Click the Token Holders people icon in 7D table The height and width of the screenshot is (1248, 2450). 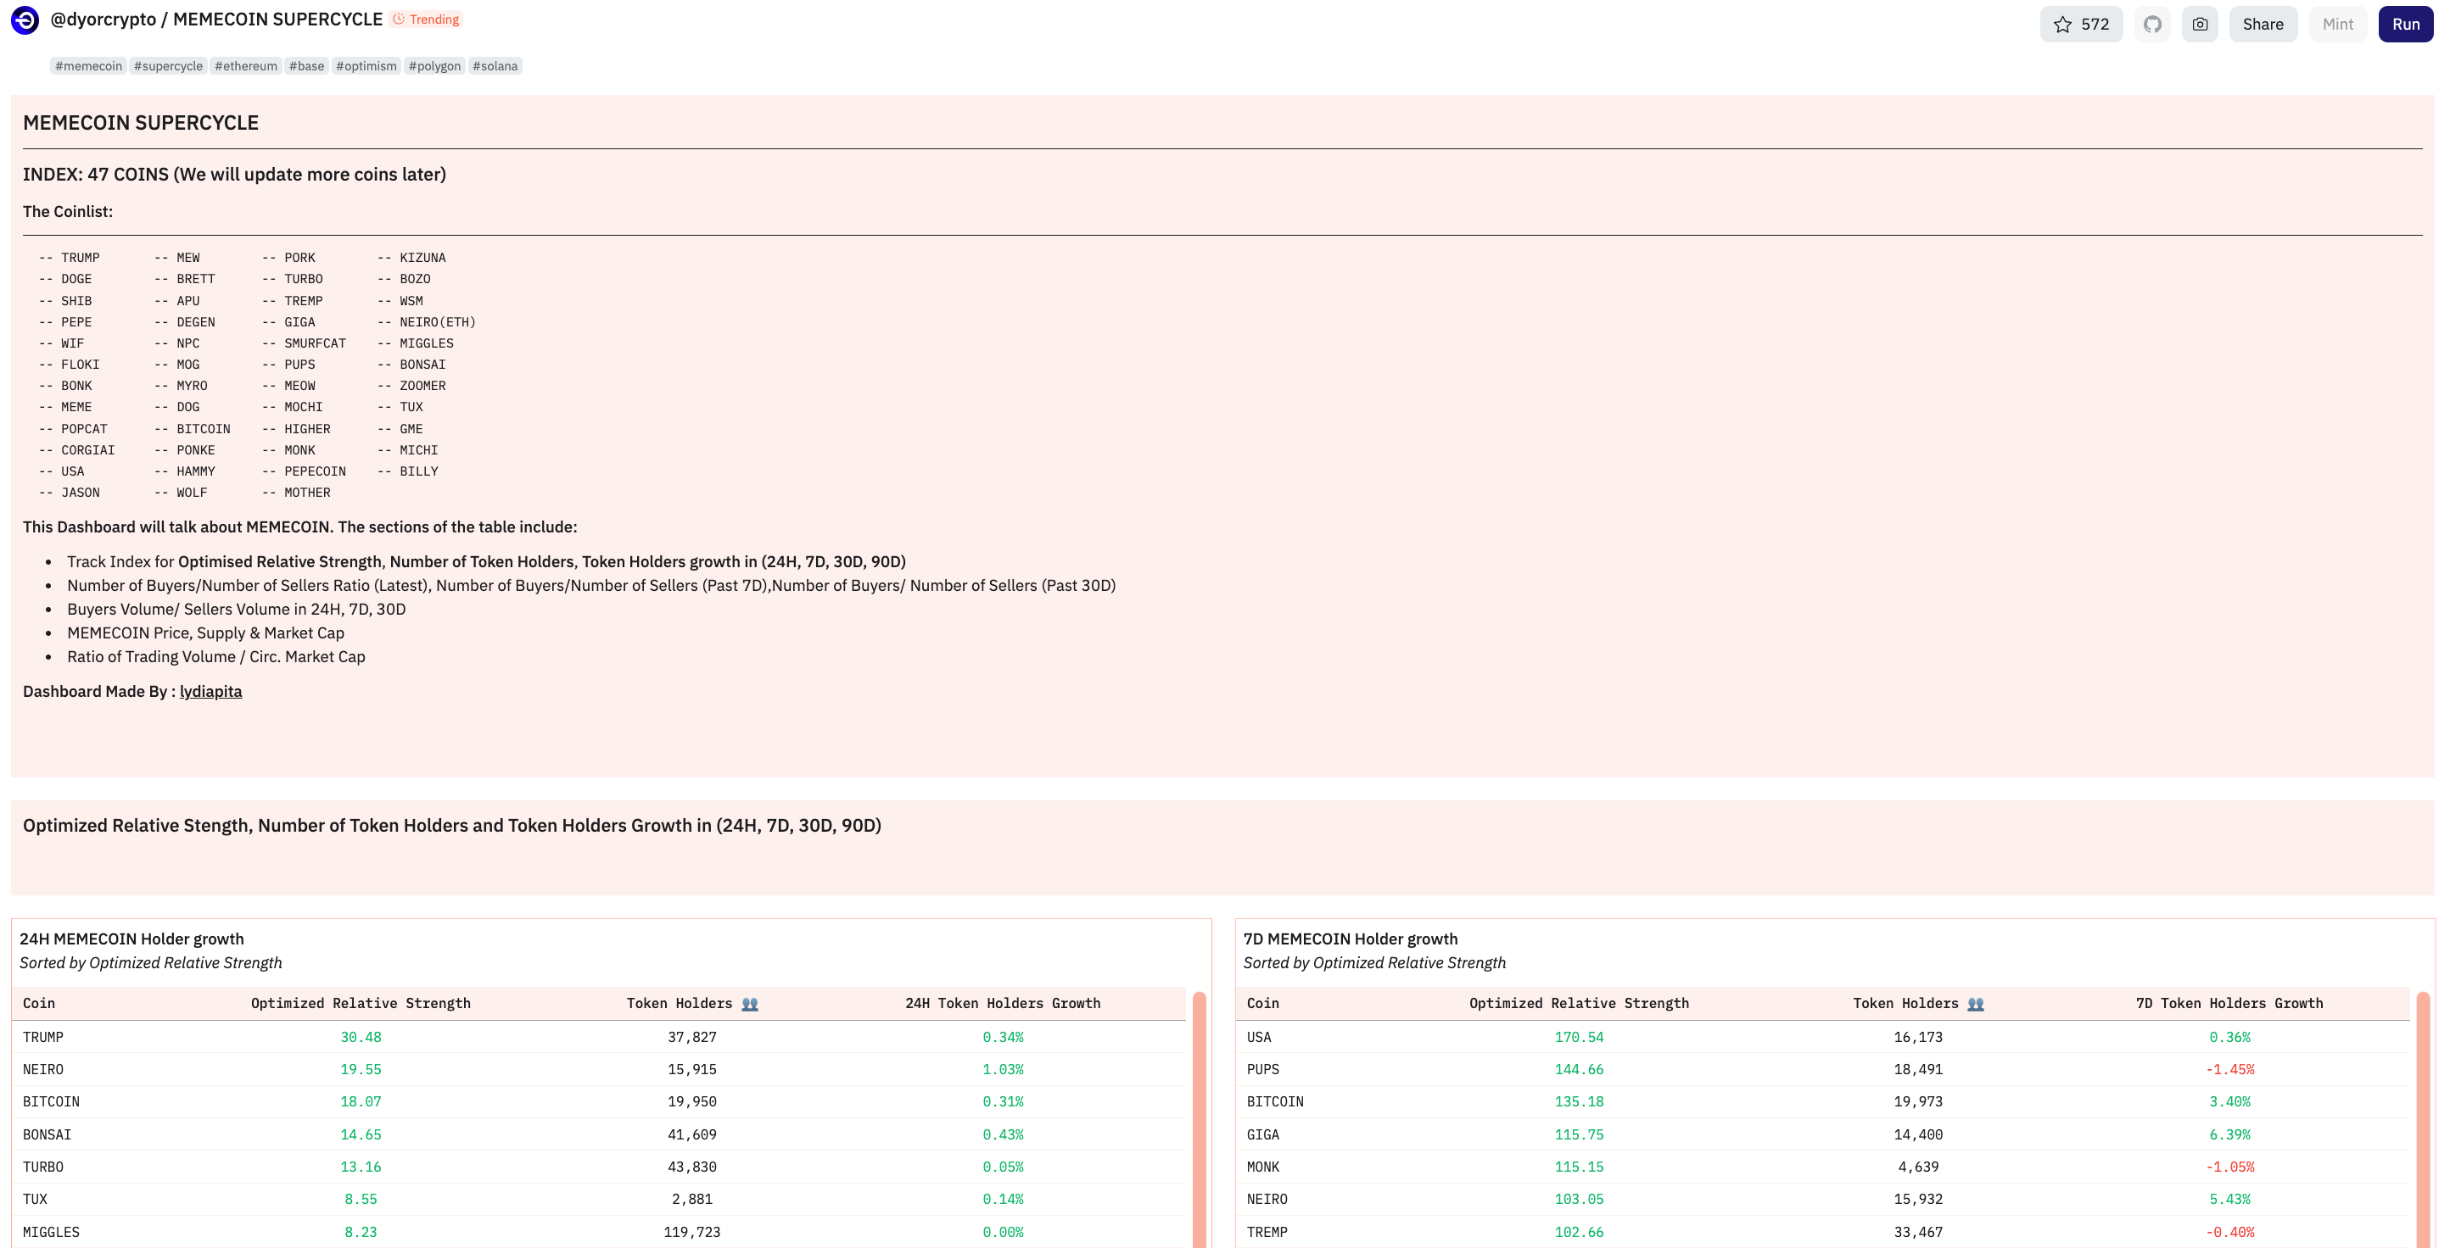(x=1976, y=1004)
